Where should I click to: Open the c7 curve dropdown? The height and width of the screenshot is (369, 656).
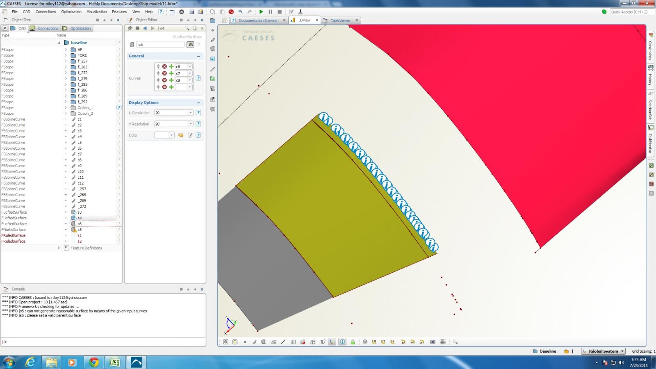tap(189, 73)
